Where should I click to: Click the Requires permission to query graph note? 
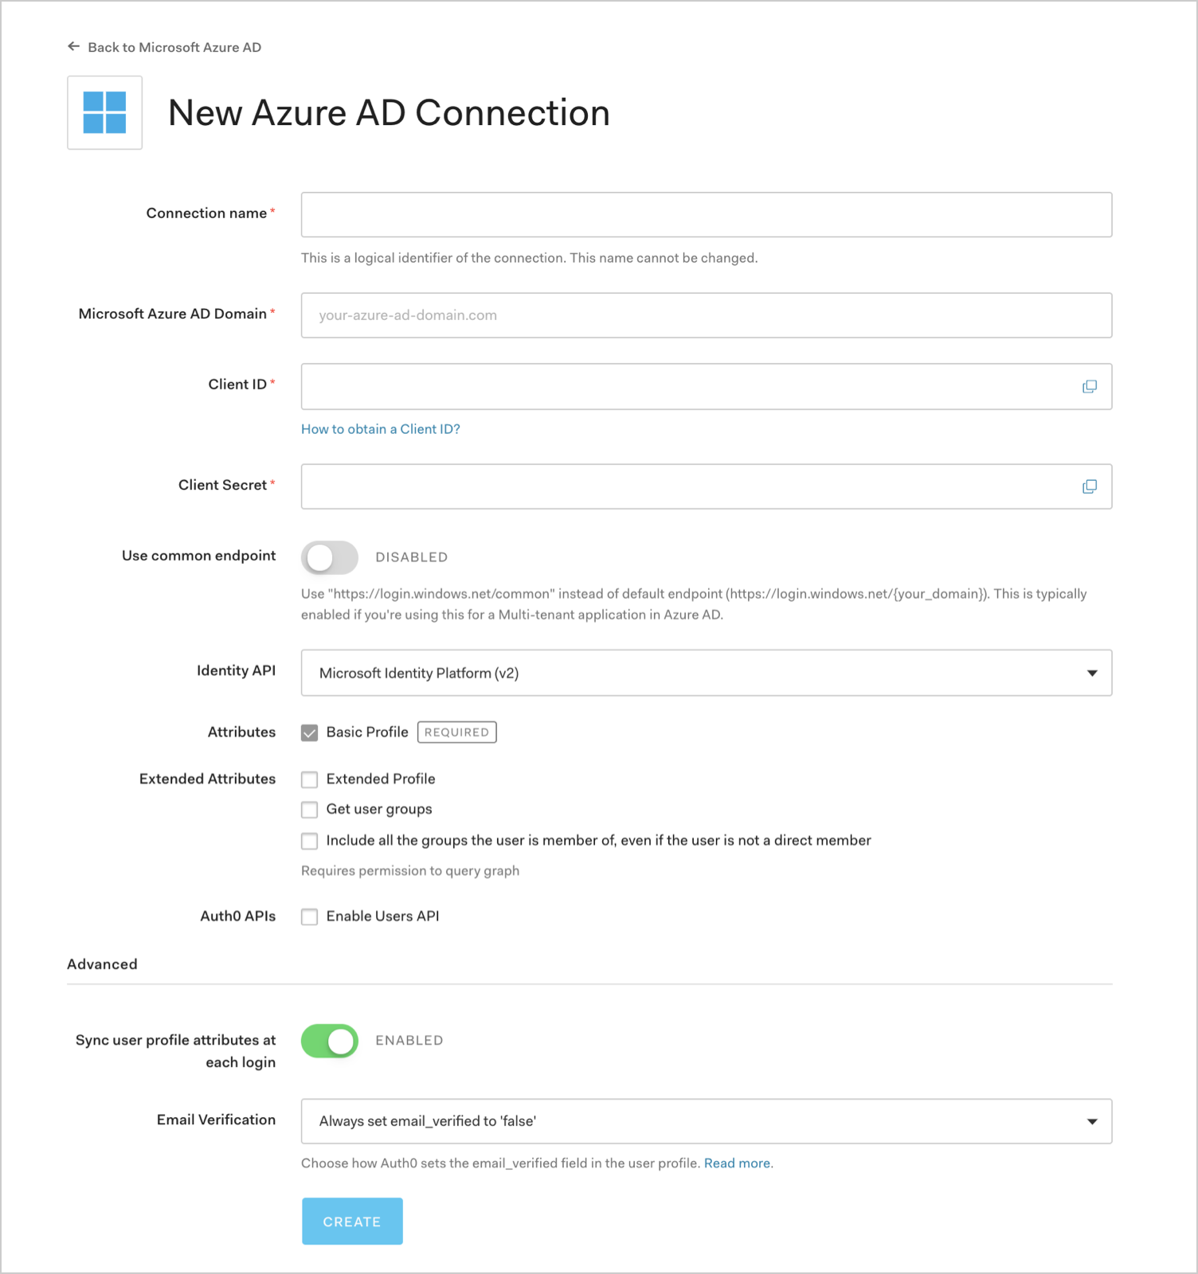tap(410, 871)
